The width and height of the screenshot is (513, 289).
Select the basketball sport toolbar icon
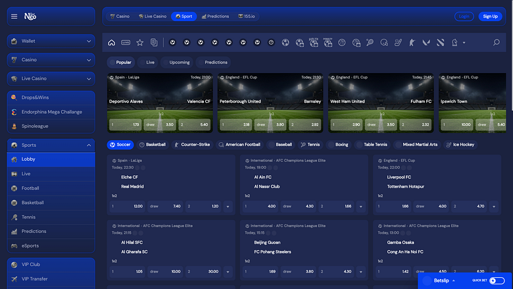point(342,43)
